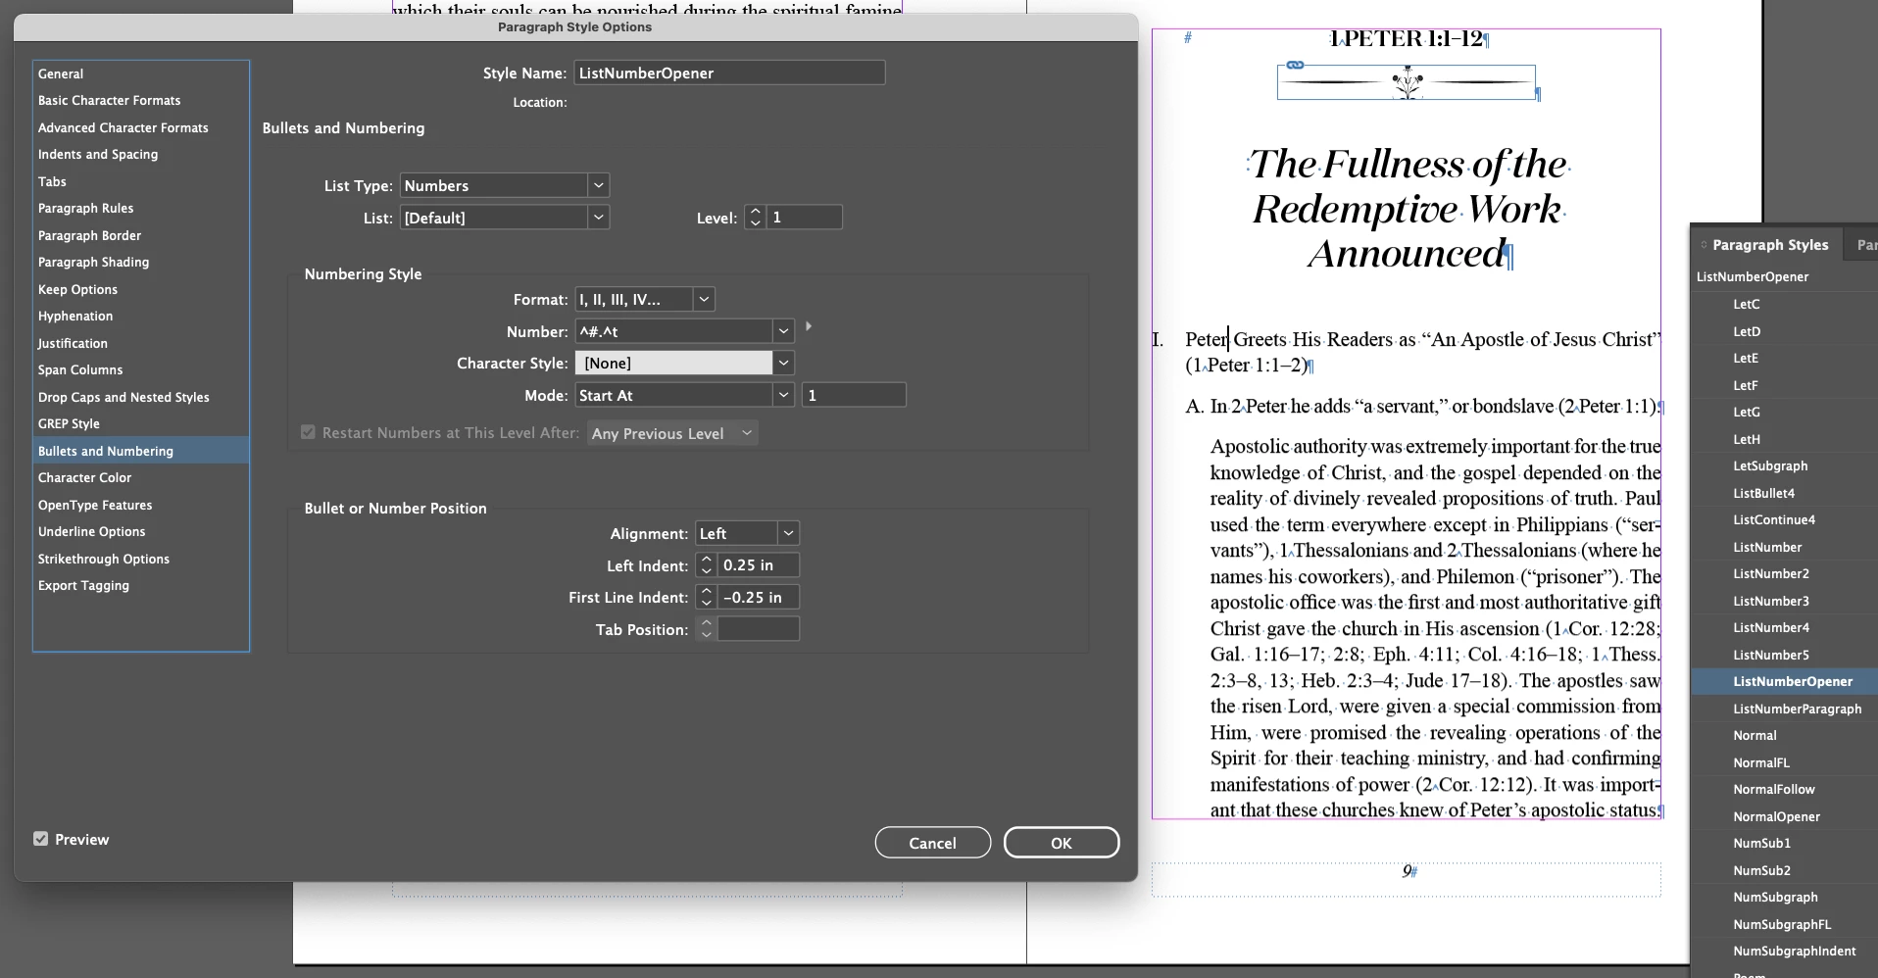Select Bullets and Numbering category
The image size is (1878, 978).
(141, 451)
